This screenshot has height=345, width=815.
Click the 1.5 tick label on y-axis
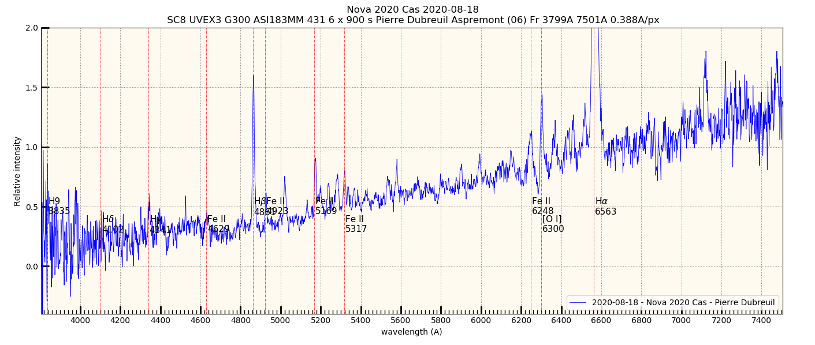point(31,88)
